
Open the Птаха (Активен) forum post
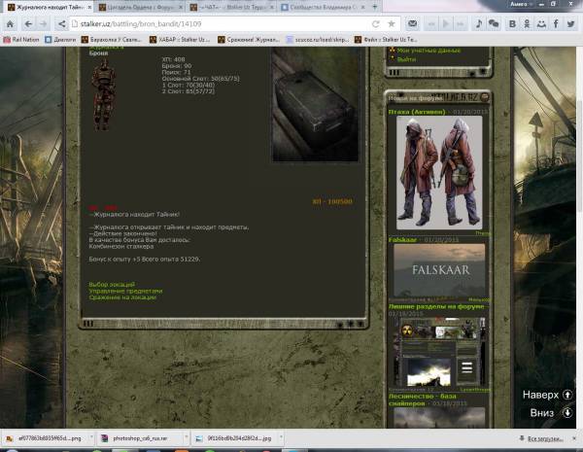(417, 112)
